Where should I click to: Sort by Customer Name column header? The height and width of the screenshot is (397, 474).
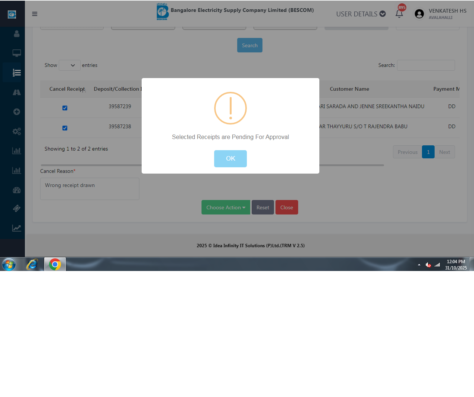tap(349, 89)
